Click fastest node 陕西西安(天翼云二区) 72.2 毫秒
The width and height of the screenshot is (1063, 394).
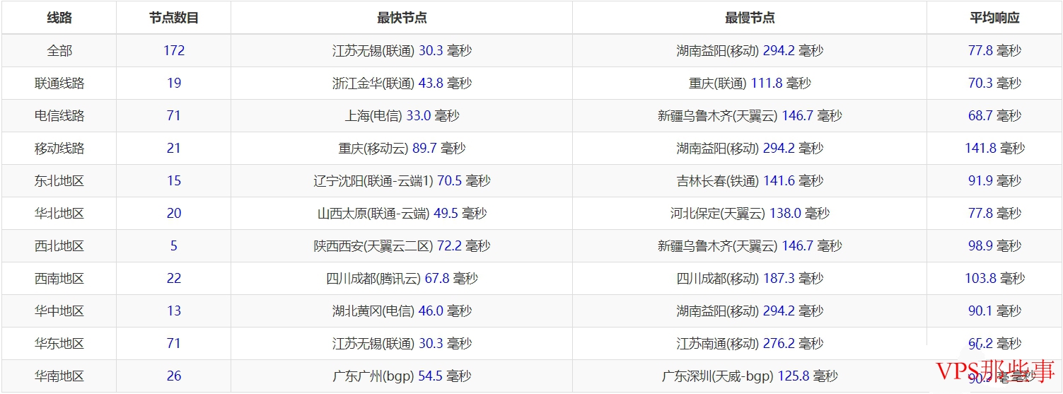pyautogui.click(x=402, y=246)
